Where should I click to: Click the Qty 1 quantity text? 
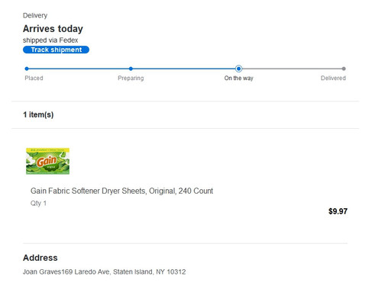click(x=38, y=204)
